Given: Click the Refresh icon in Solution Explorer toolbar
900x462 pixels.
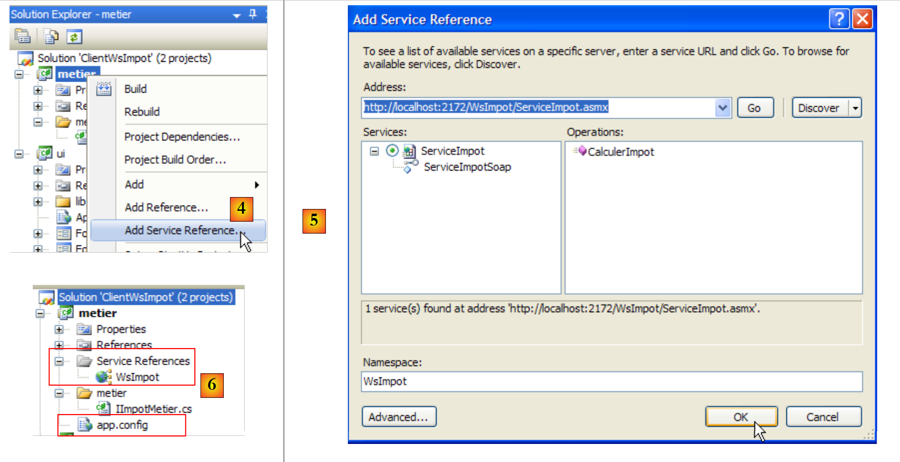Looking at the screenshot, I should [74, 37].
